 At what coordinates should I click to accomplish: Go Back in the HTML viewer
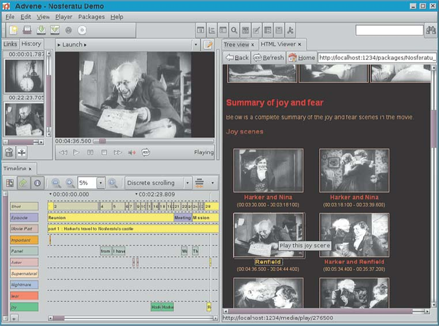click(237, 58)
